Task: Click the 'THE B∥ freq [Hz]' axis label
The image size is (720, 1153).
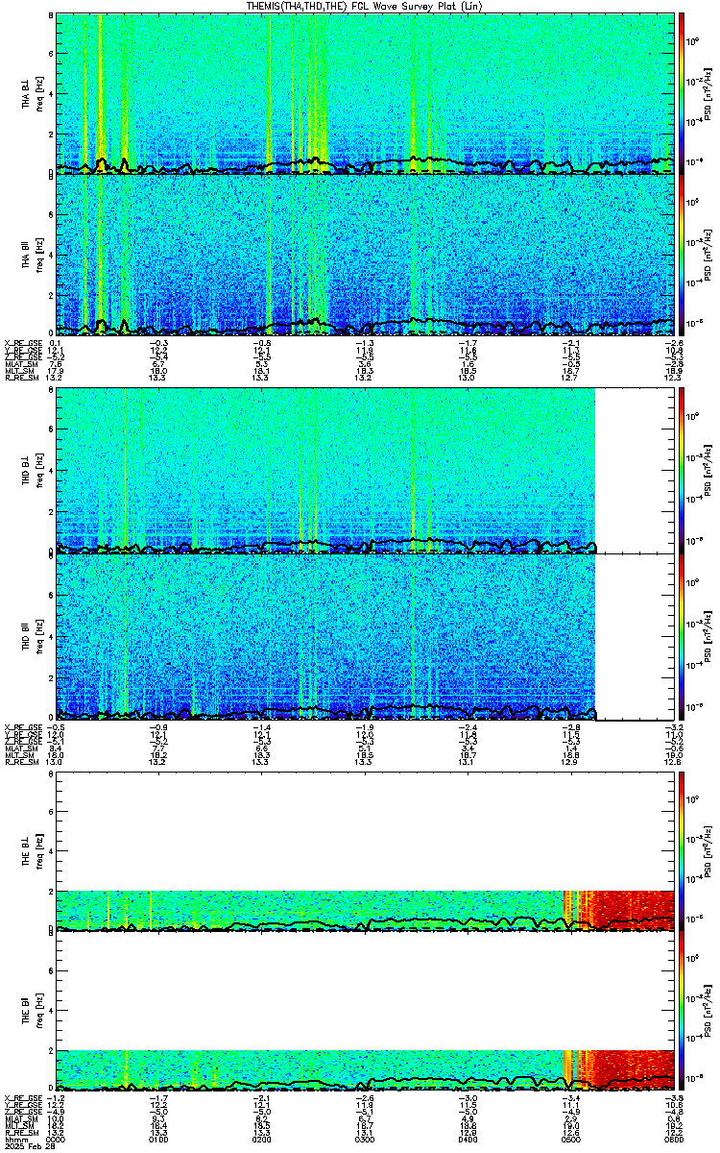Action: 31,1012
